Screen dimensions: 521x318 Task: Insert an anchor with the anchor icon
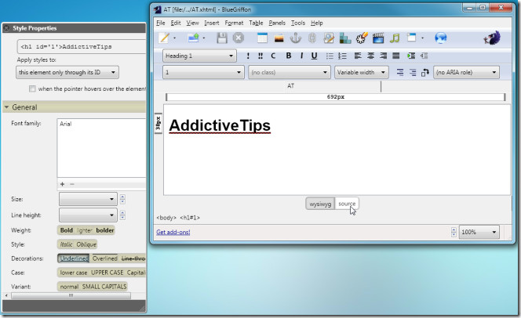(295, 38)
